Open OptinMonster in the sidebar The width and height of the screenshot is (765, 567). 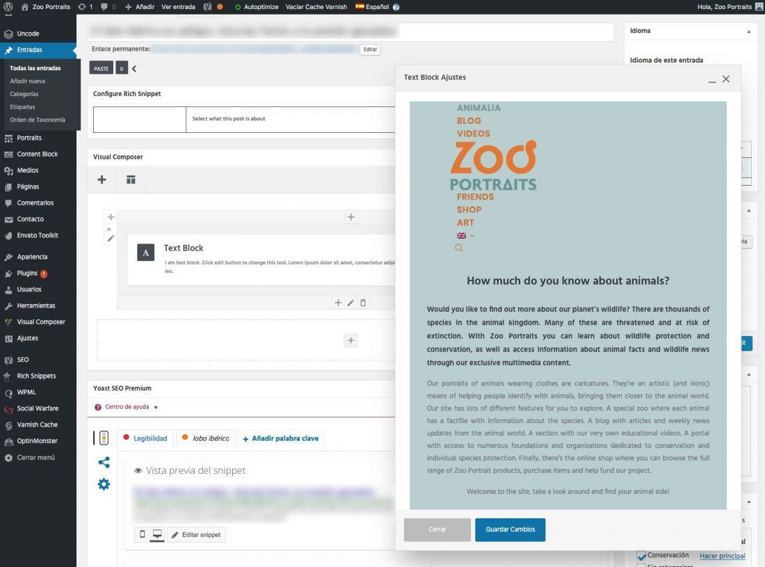tap(38, 440)
